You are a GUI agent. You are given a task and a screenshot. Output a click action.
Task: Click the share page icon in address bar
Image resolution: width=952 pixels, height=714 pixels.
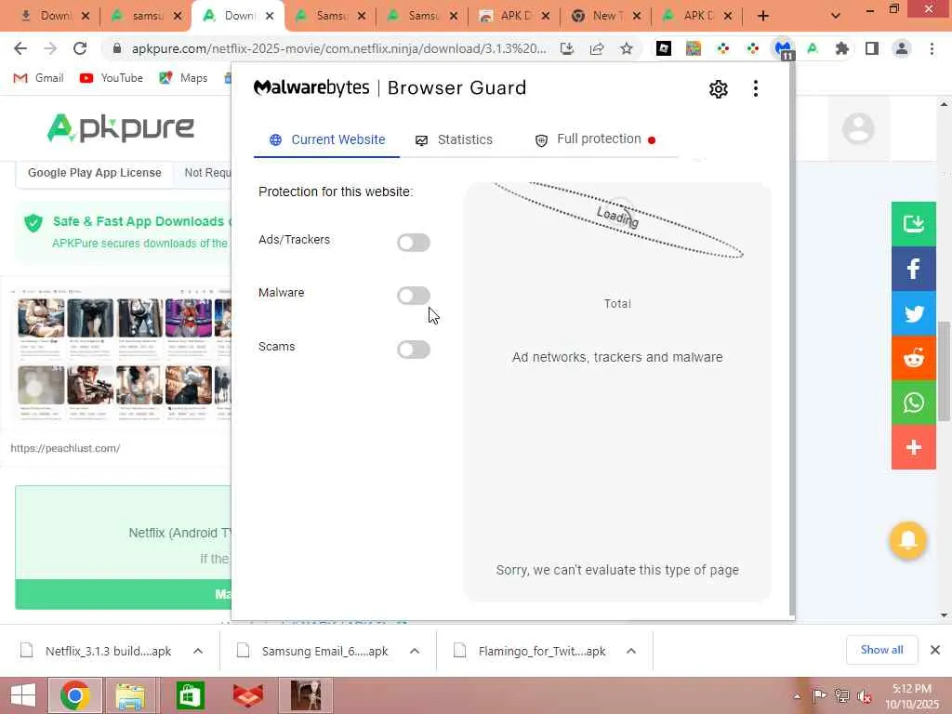pyautogui.click(x=597, y=48)
